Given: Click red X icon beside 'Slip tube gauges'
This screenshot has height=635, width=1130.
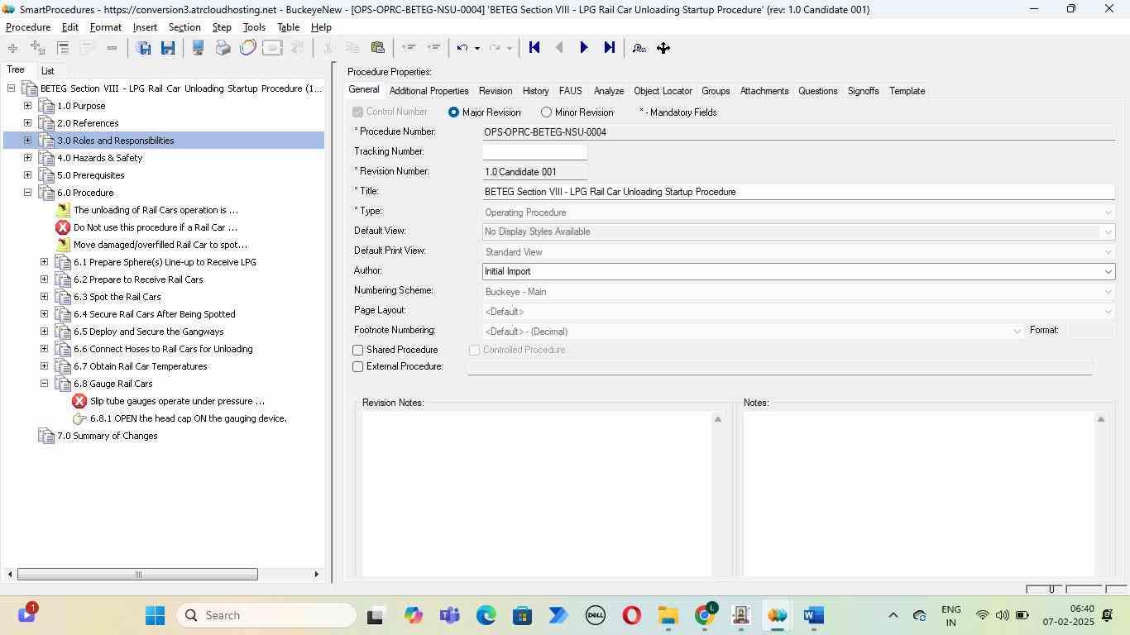Looking at the screenshot, I should tap(79, 401).
